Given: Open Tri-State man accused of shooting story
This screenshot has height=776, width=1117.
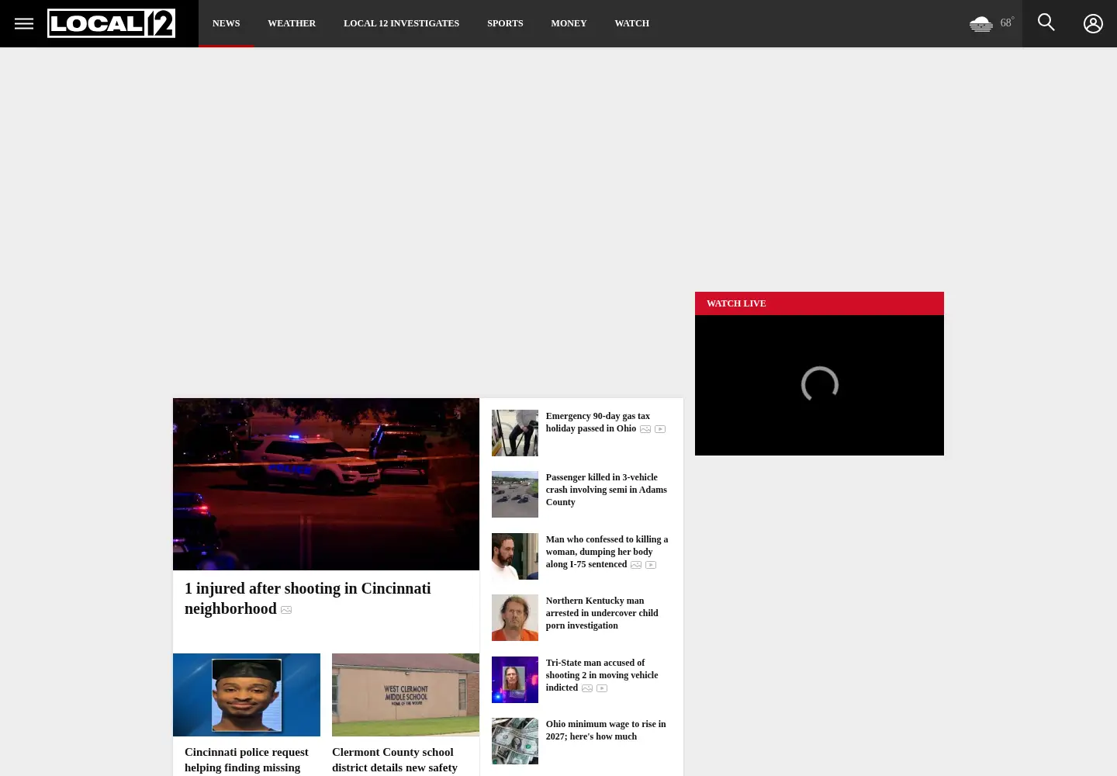Looking at the screenshot, I should coord(602,675).
